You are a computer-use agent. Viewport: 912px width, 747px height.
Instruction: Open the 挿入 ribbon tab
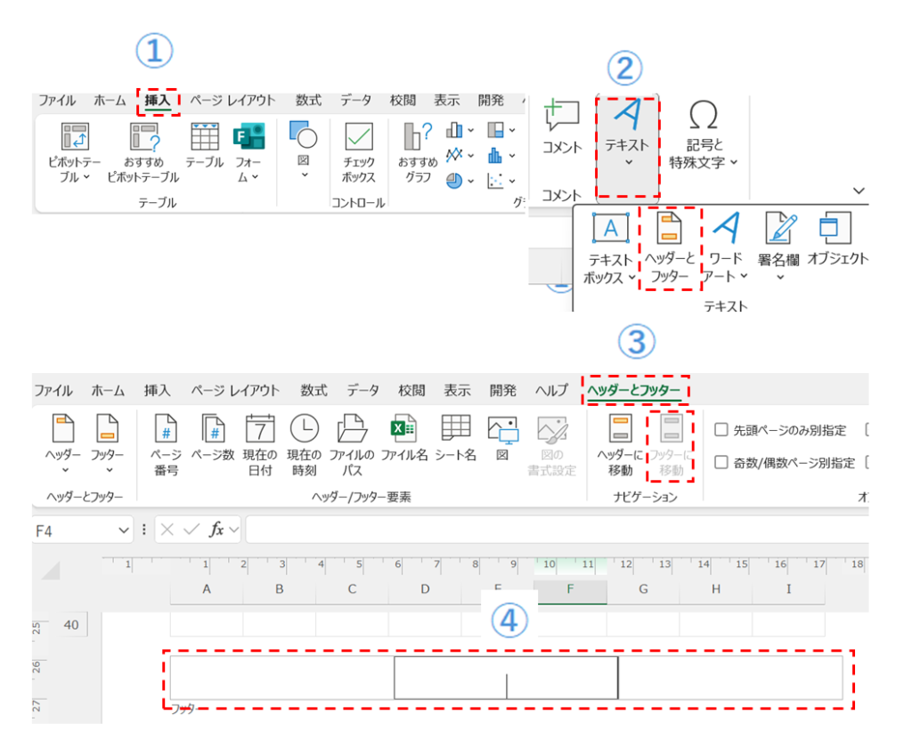[x=158, y=101]
